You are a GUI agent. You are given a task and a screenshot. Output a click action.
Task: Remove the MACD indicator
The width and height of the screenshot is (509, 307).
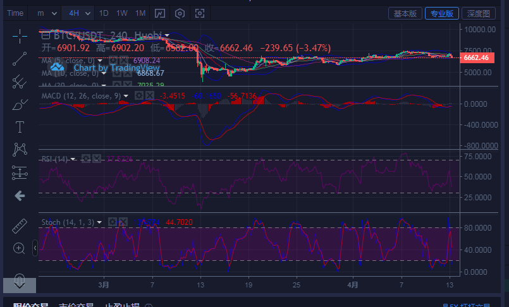tap(150, 95)
